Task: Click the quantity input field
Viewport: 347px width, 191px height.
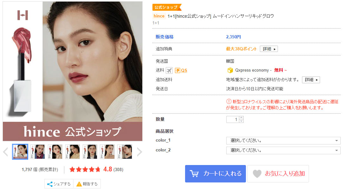Action: point(233,119)
